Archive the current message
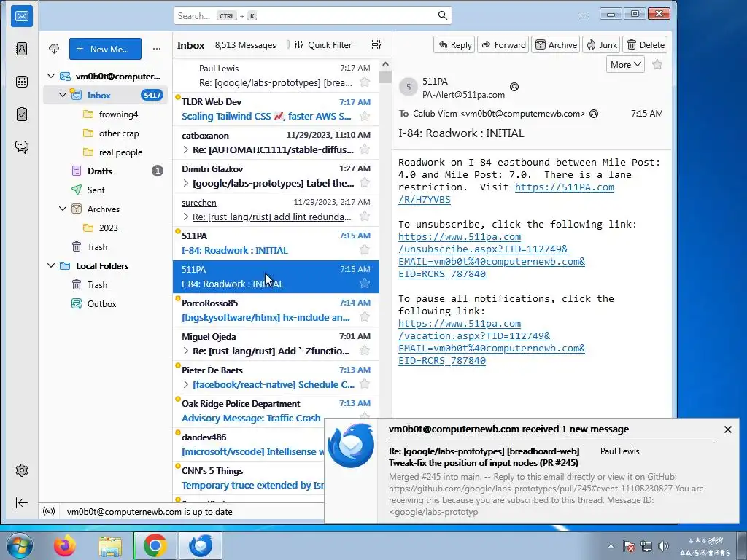 (555, 44)
